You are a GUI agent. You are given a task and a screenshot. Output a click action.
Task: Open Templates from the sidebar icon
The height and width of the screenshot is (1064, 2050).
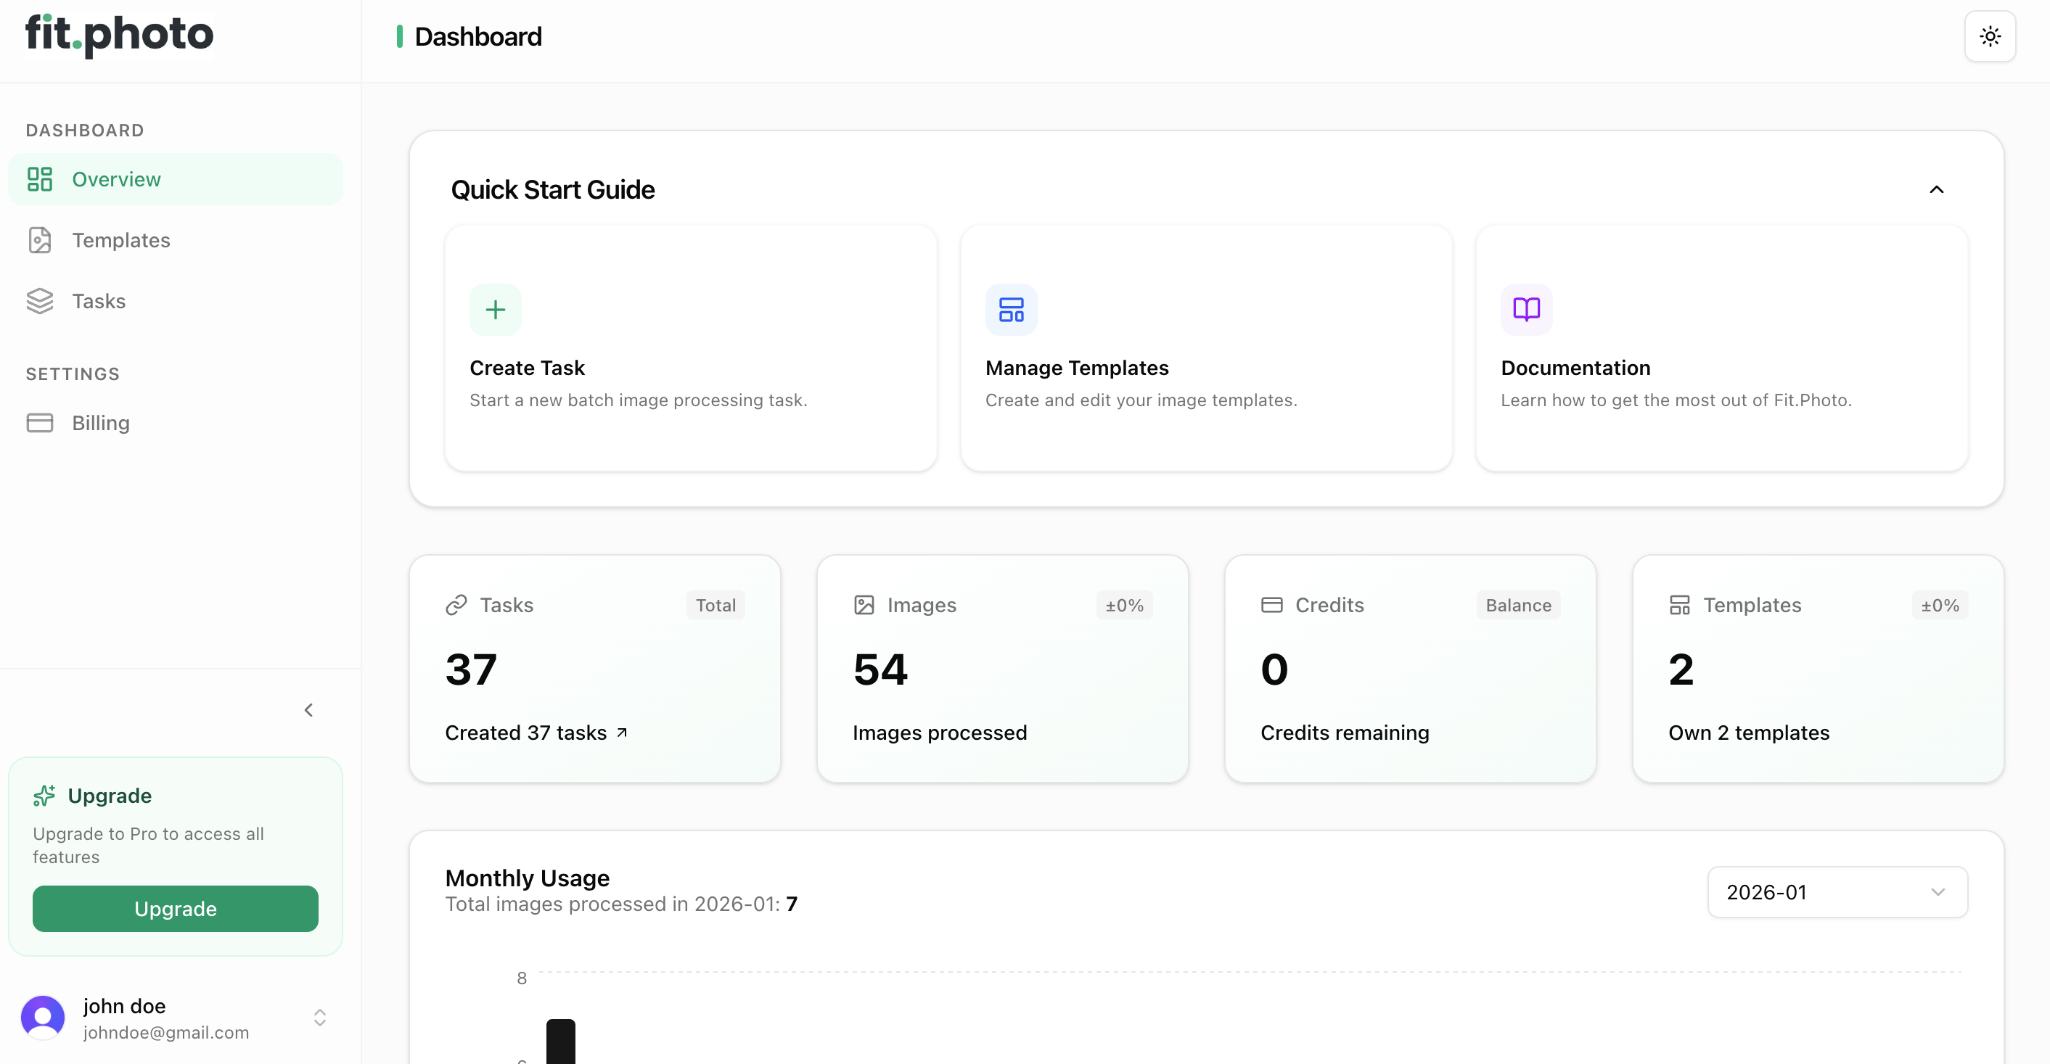[41, 239]
